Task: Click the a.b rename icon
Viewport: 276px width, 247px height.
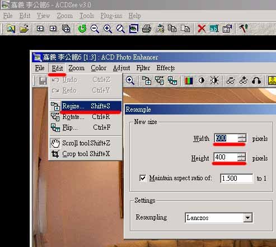Action: (x=214, y=29)
